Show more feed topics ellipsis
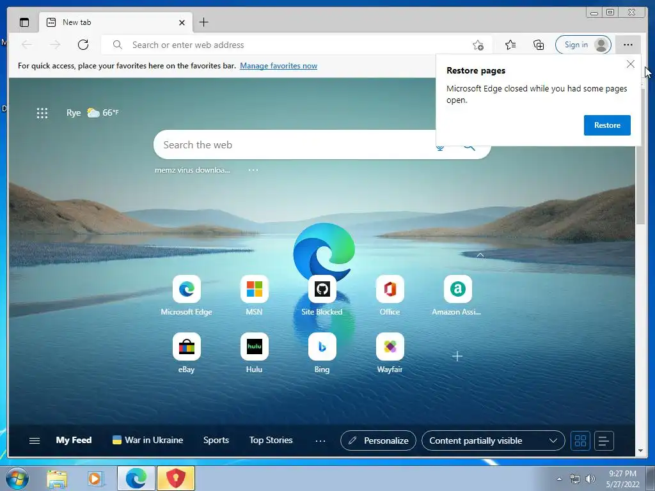This screenshot has height=491, width=655. 320,441
